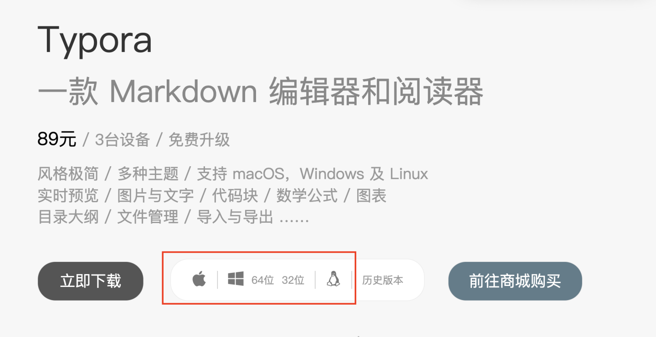Click the 文件管理 feature text
The width and height of the screenshot is (656, 337).
pyautogui.click(x=148, y=217)
